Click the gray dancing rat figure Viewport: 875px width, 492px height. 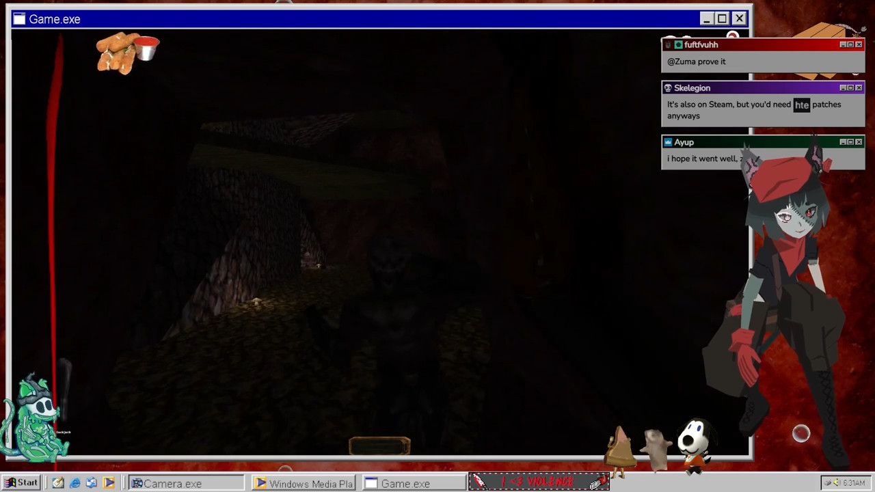pos(656,450)
